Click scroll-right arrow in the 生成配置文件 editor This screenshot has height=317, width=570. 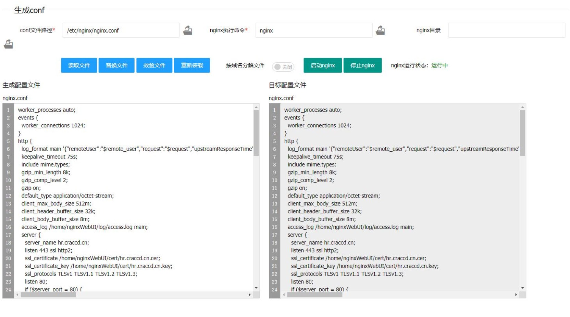click(249, 295)
